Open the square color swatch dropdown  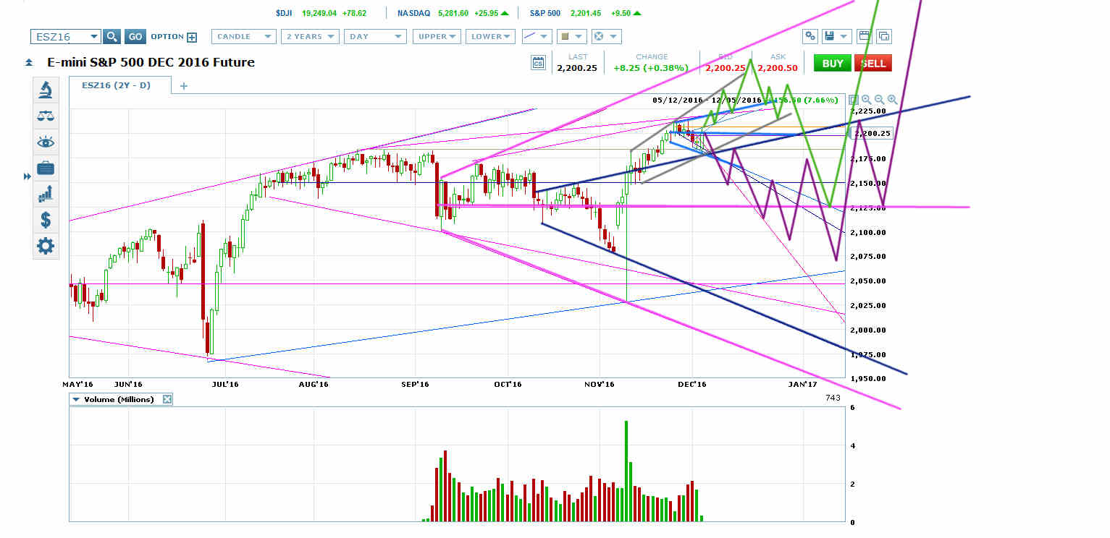pyautogui.click(x=571, y=36)
